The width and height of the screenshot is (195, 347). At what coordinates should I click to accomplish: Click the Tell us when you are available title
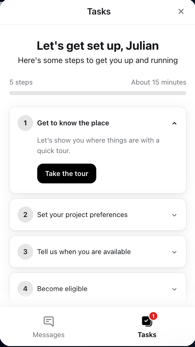tap(84, 252)
